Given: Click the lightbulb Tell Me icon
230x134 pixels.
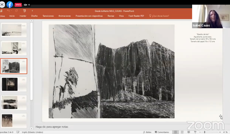Looking at the screenshot, I should (150, 16).
